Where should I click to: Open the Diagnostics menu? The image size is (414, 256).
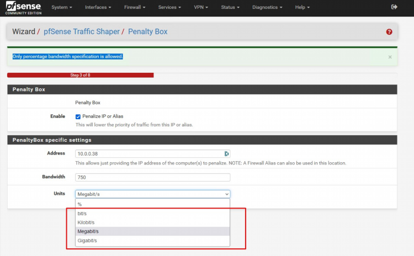(x=267, y=7)
